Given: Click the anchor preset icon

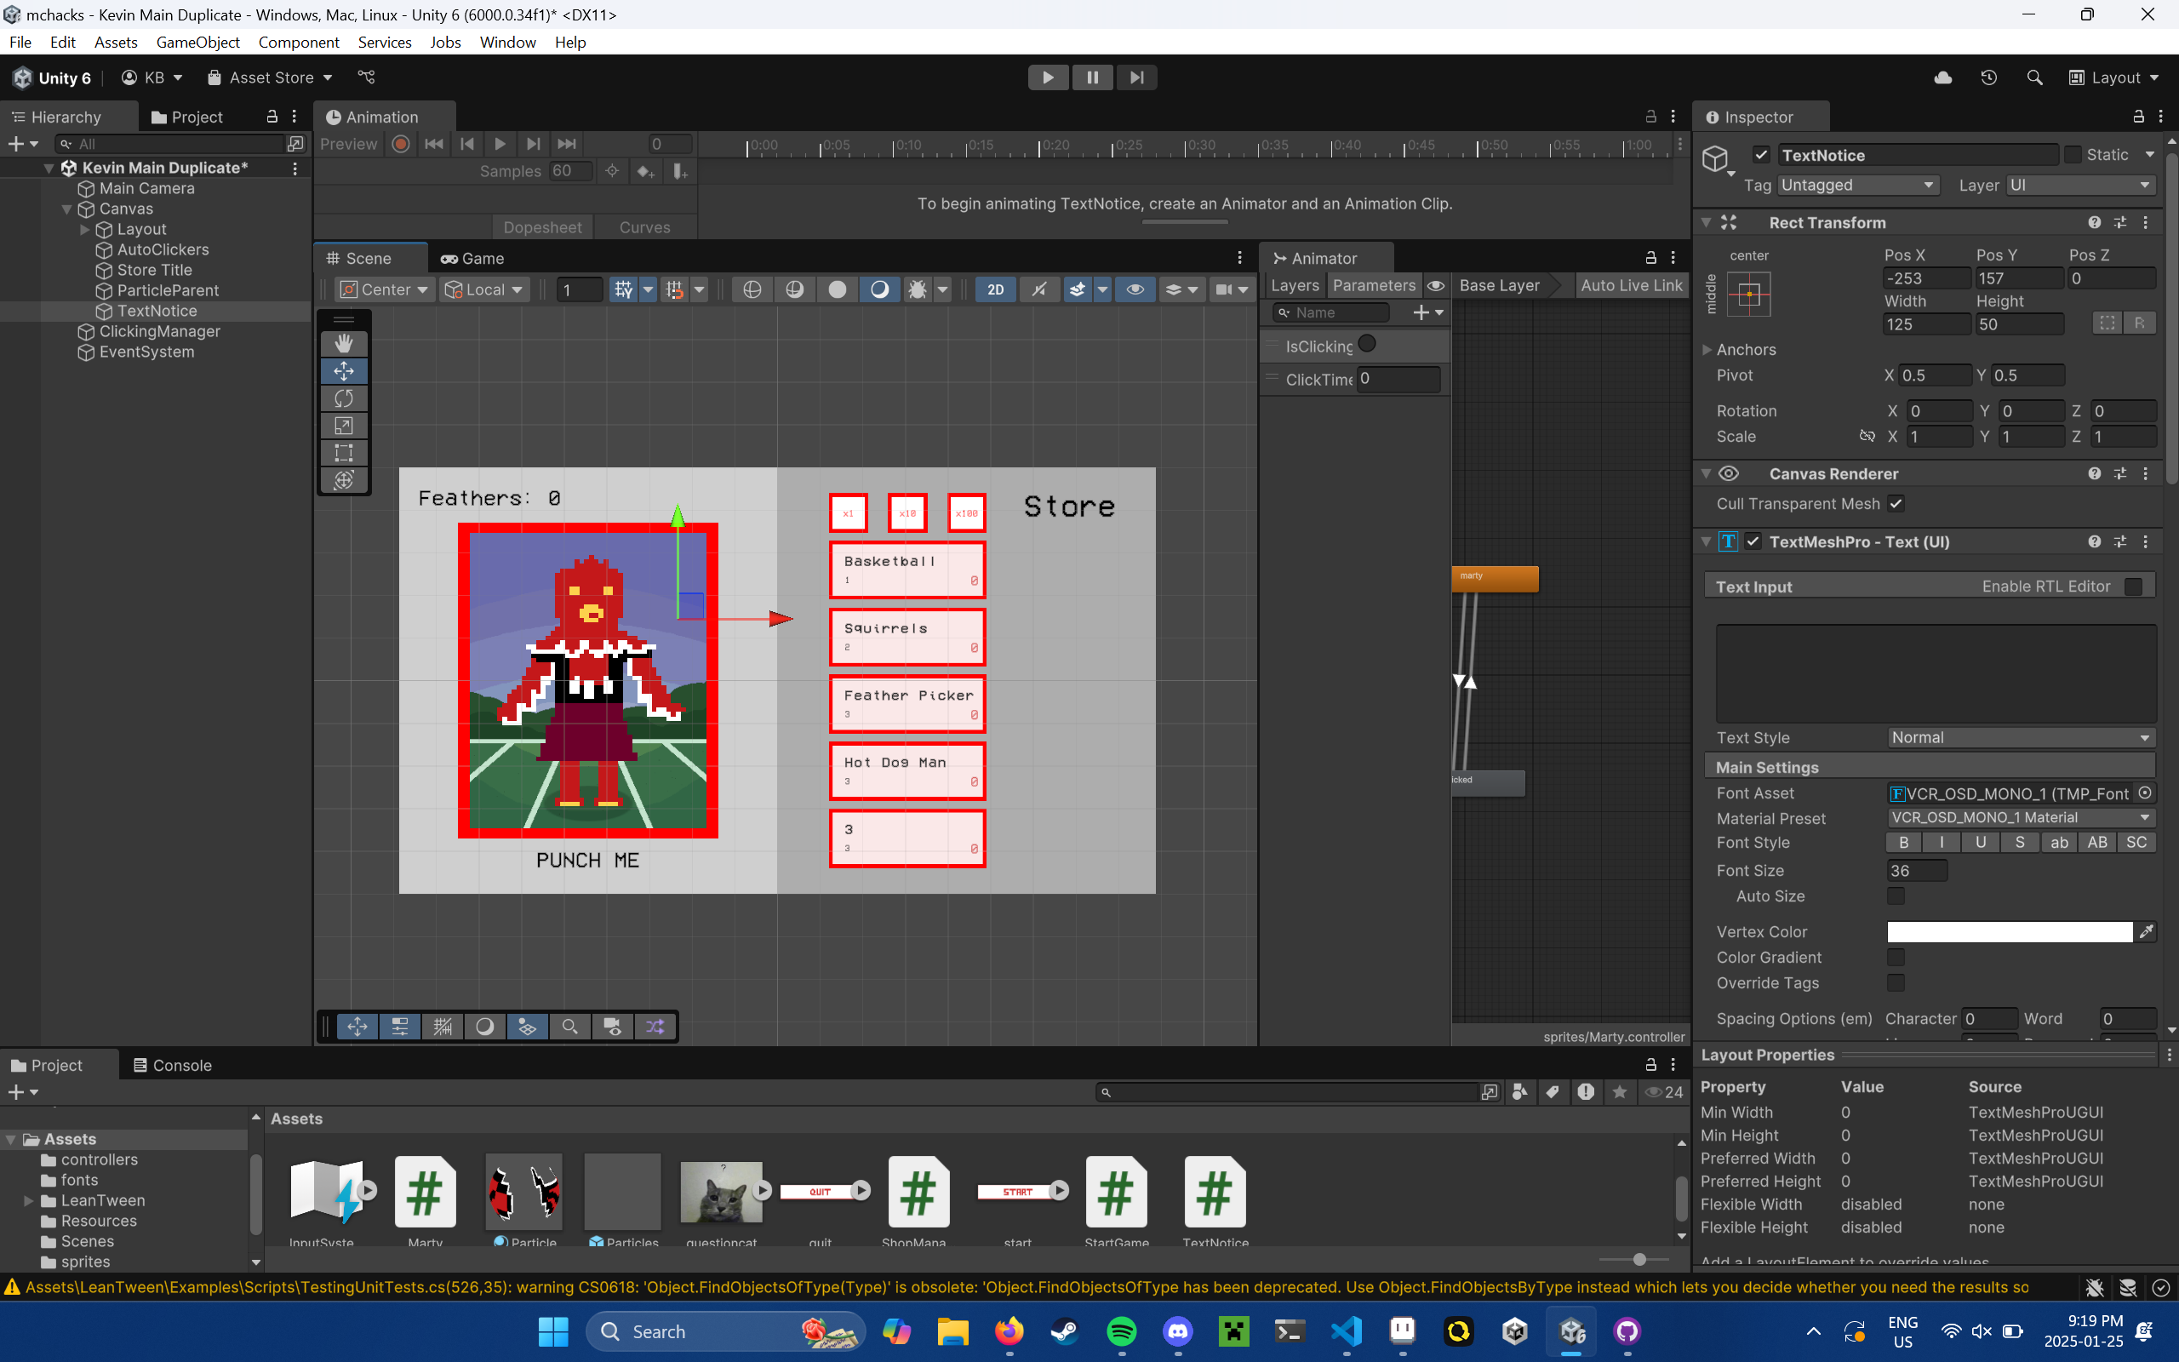Looking at the screenshot, I should tap(1748, 295).
